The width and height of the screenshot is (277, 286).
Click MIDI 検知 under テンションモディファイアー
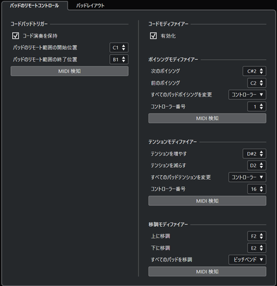[207, 201]
